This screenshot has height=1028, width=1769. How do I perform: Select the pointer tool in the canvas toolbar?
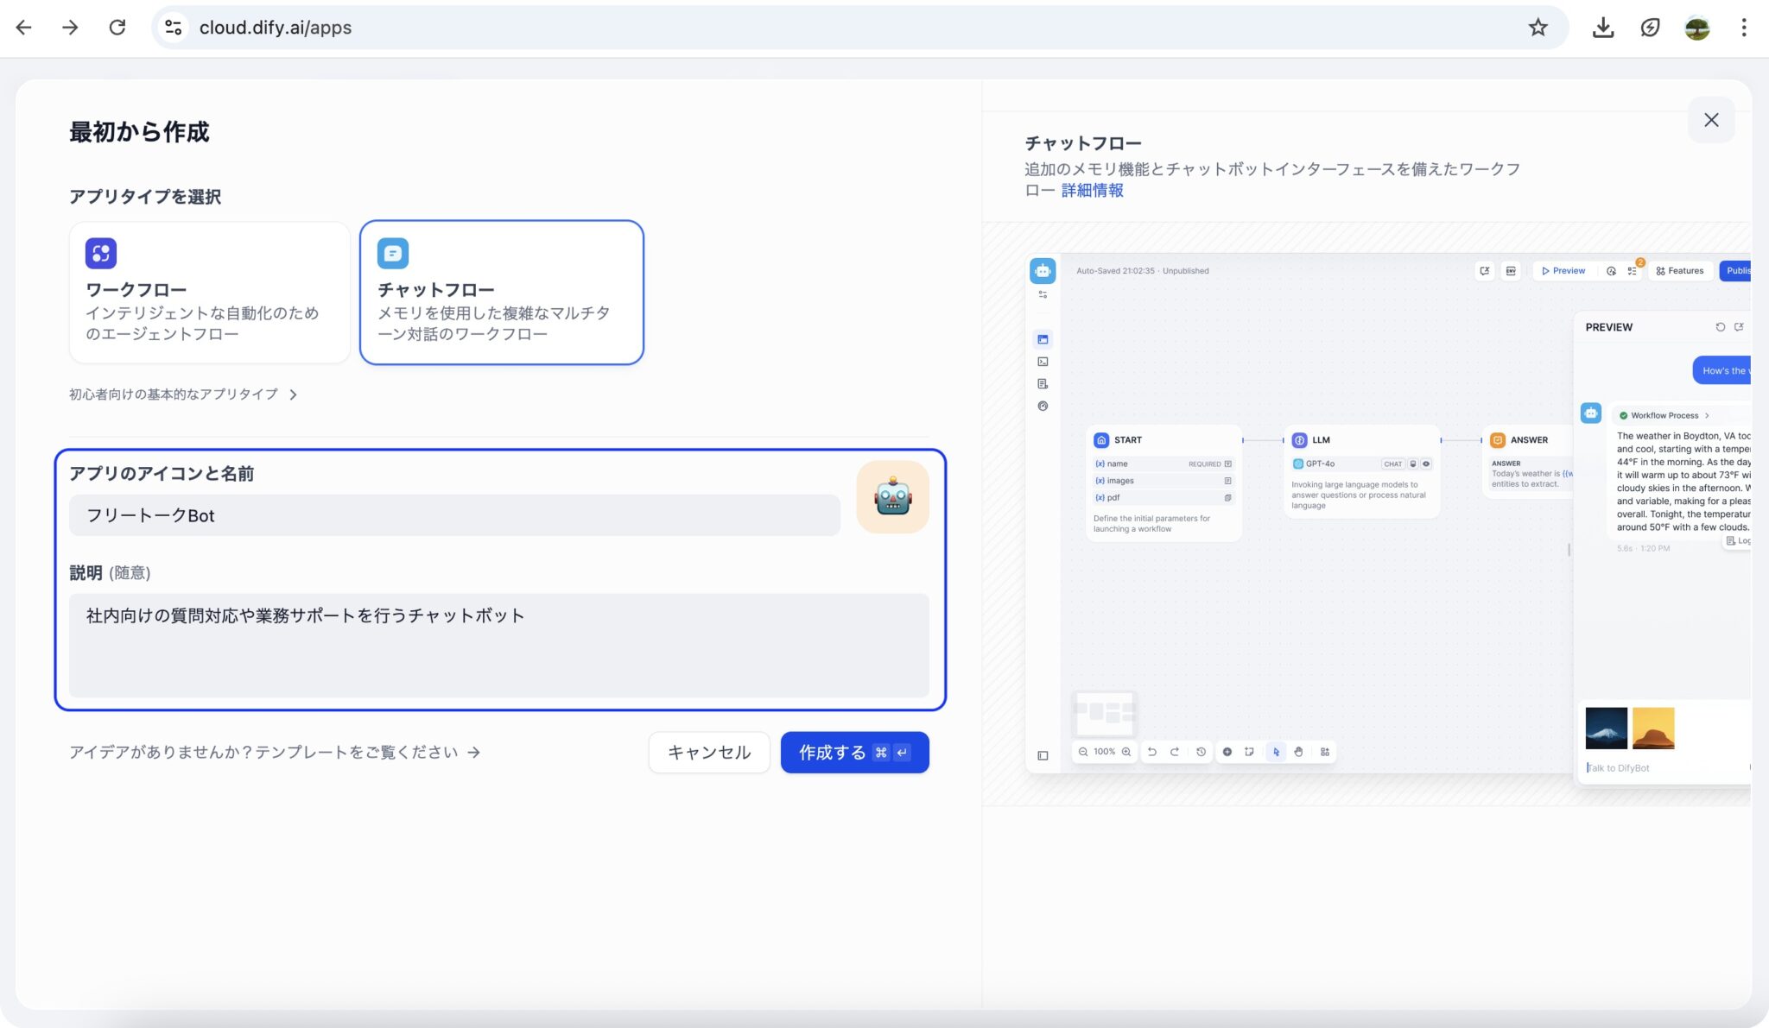pyautogui.click(x=1277, y=752)
